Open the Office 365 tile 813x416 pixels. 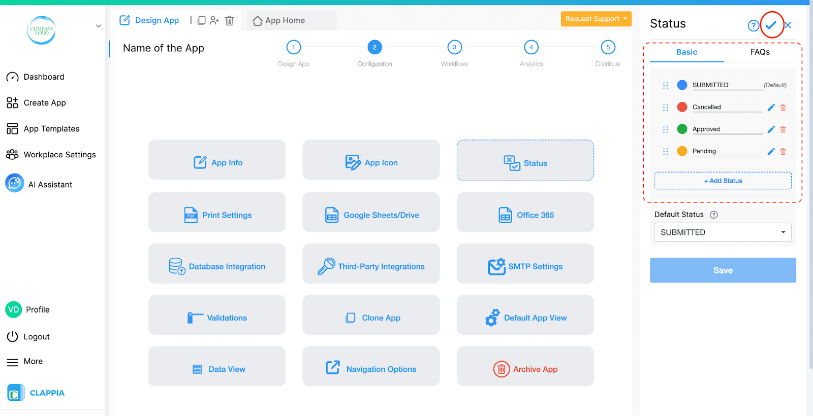pos(525,212)
